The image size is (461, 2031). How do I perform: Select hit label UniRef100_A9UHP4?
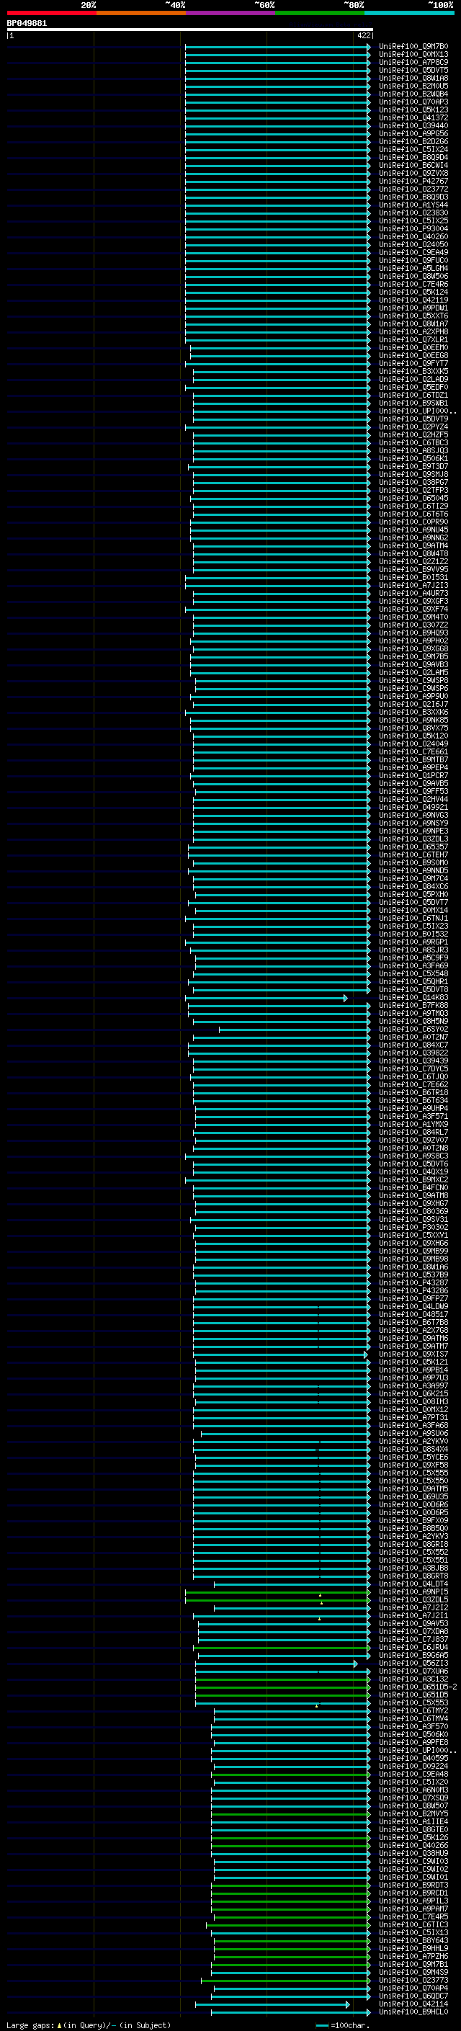[413, 1109]
